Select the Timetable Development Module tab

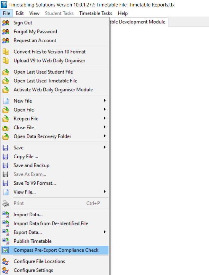(x=138, y=22)
